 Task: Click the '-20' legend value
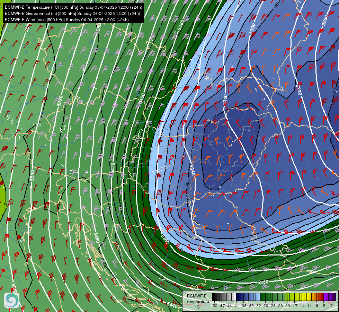point(287,306)
